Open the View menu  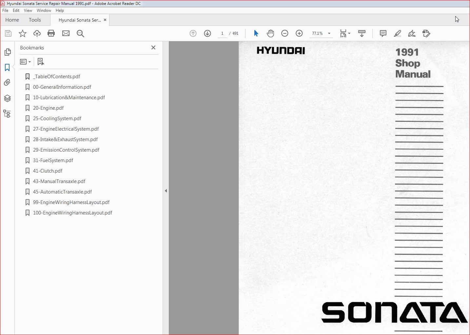point(28,10)
